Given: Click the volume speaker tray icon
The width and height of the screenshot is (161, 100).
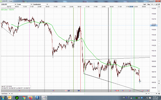Looking at the screenshot, I should coord(139,98).
